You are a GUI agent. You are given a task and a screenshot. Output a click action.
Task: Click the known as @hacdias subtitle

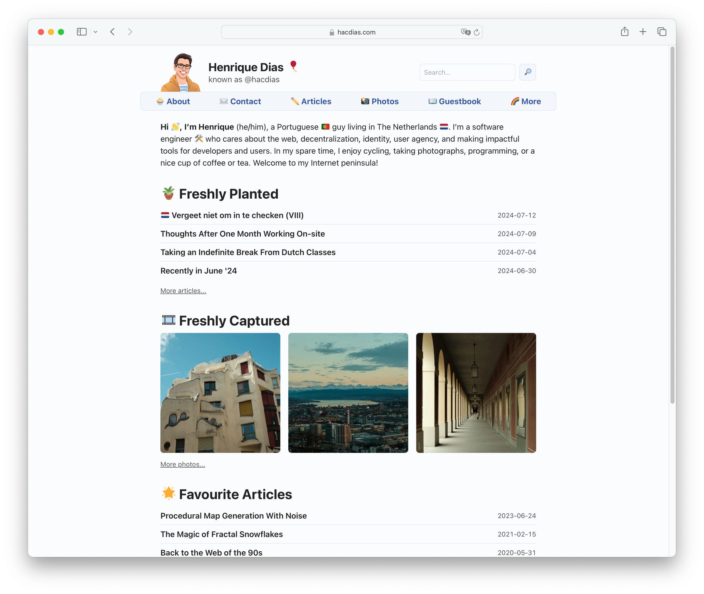tap(244, 80)
